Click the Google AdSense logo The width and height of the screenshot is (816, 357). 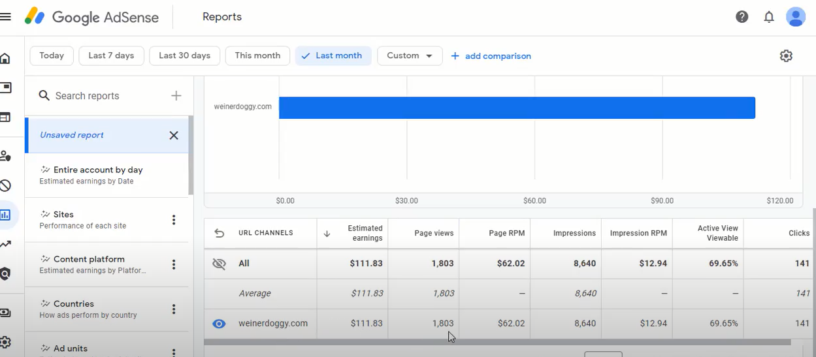point(92,17)
